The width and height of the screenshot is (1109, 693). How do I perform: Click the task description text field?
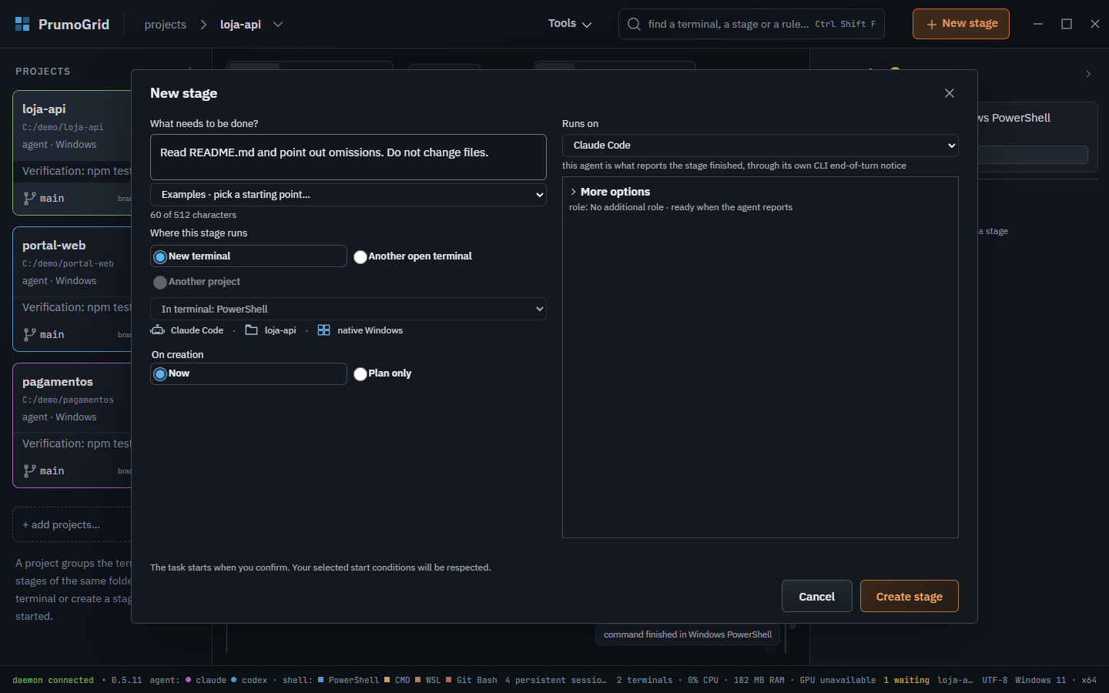[348, 157]
